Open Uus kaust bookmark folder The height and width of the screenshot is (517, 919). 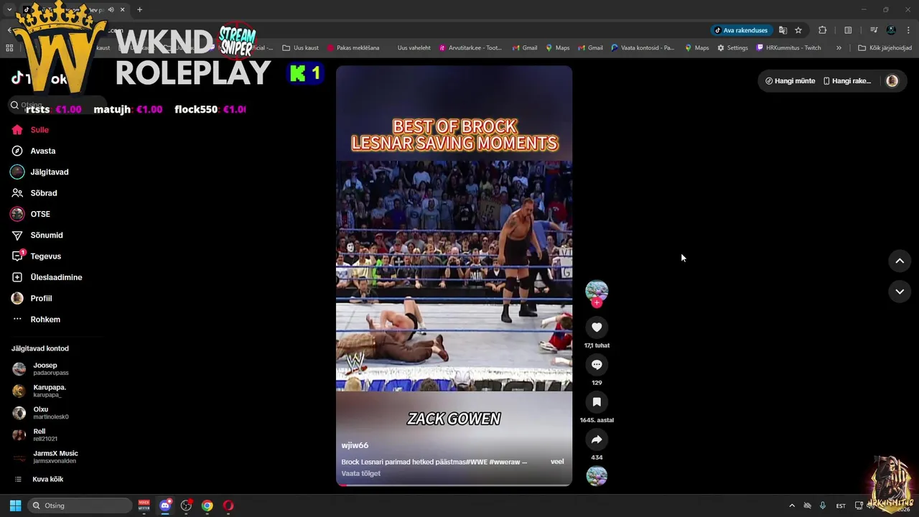(x=300, y=48)
